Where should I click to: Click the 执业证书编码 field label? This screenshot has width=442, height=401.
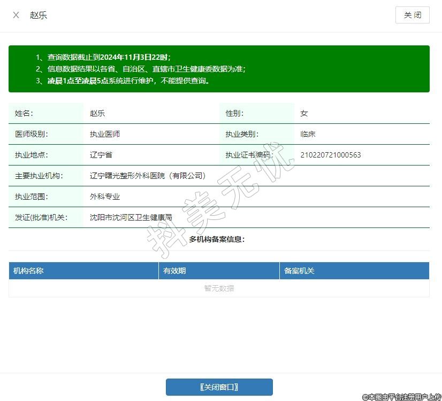tap(249, 155)
